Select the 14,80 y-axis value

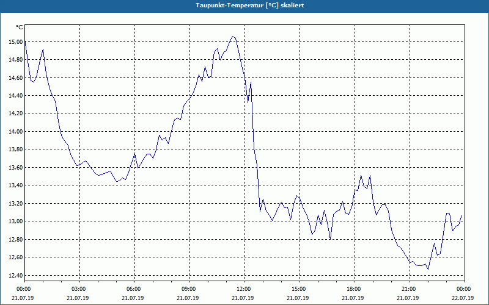point(15,60)
